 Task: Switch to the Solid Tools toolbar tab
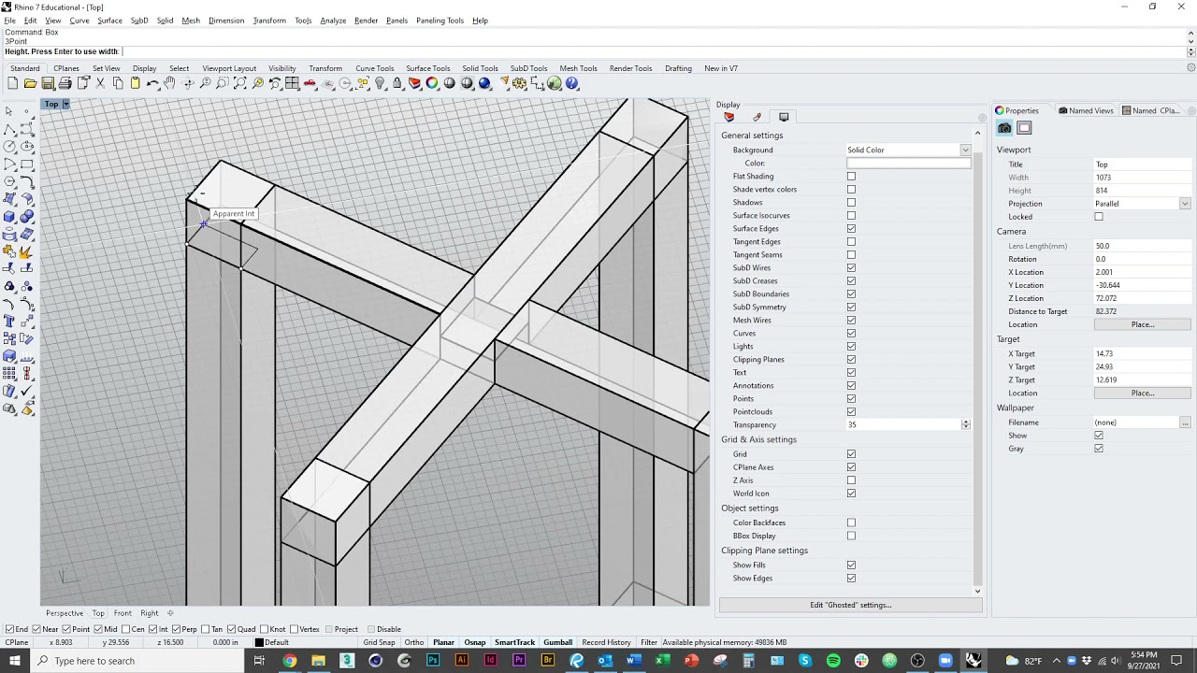point(480,68)
